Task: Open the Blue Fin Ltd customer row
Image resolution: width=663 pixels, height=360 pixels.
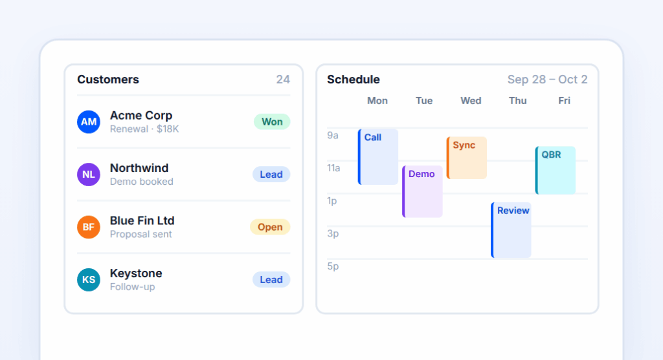Action: (x=183, y=227)
